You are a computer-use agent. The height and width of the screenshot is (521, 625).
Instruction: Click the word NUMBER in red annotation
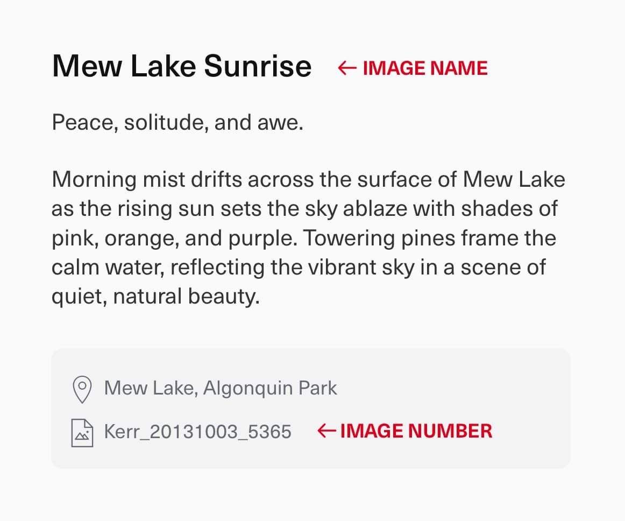pos(450,431)
